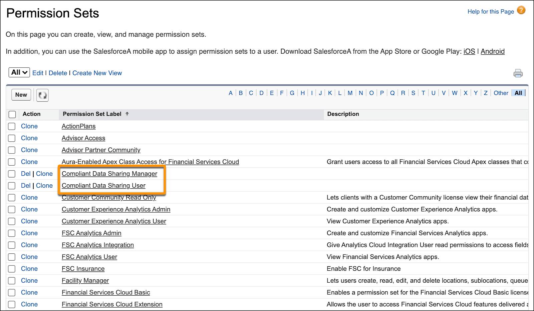Filter list by letter C
Viewport: 534px width, 311px height.
pos(251,93)
